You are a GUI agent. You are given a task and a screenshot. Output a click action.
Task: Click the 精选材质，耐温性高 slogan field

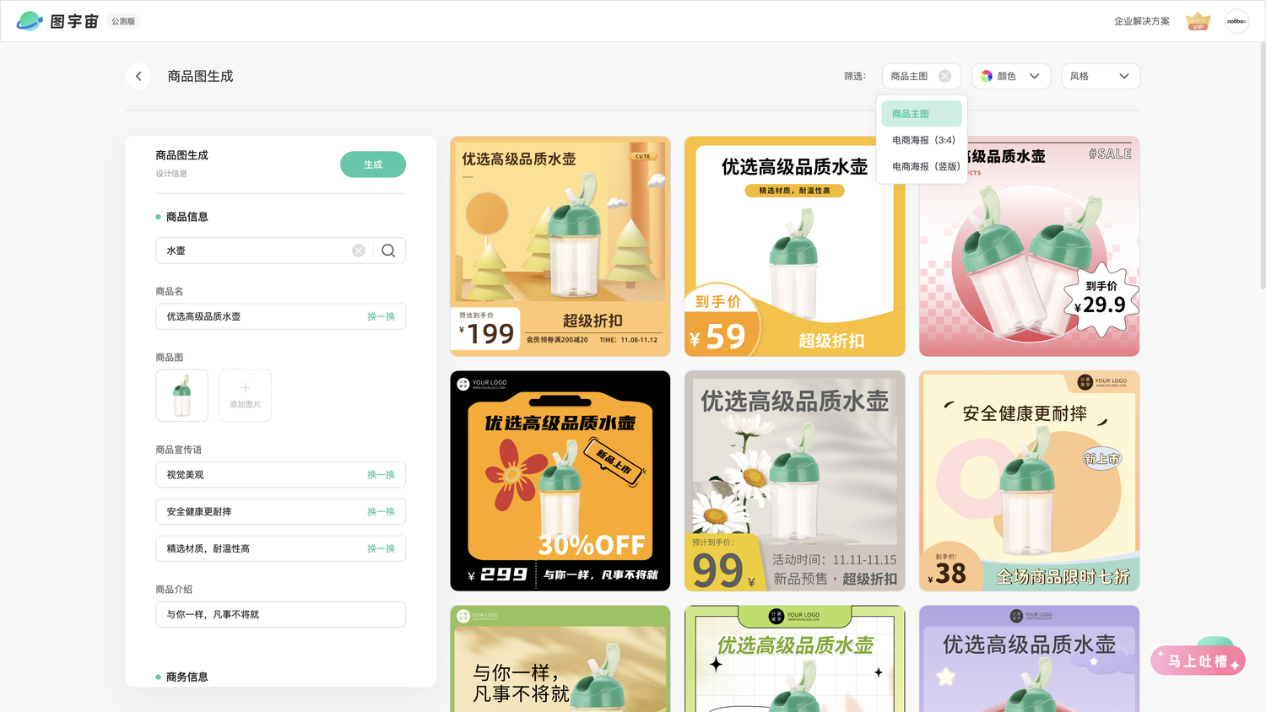[280, 548]
